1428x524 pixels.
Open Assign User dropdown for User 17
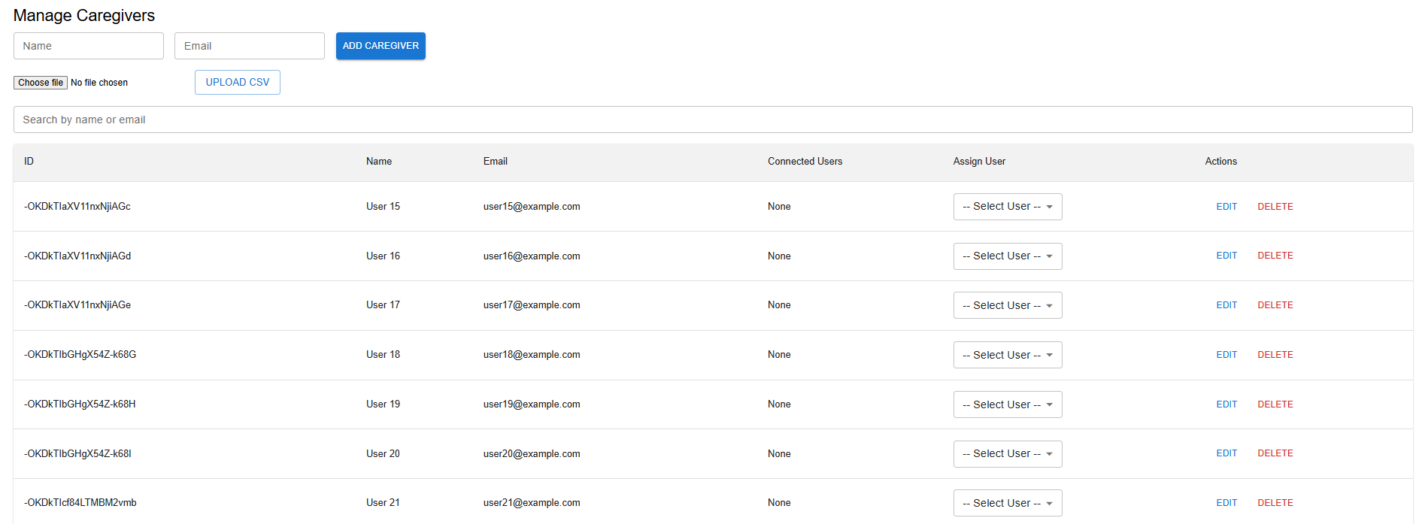click(1007, 305)
